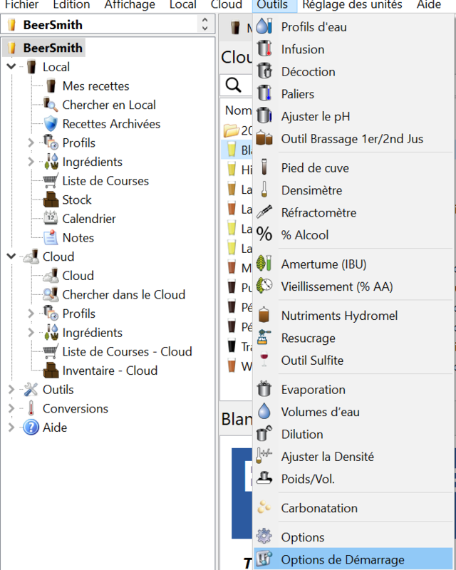Viewport: 456px width, 570px height.
Task: Click the Chercher en Local magnifier icon
Action: (50, 103)
